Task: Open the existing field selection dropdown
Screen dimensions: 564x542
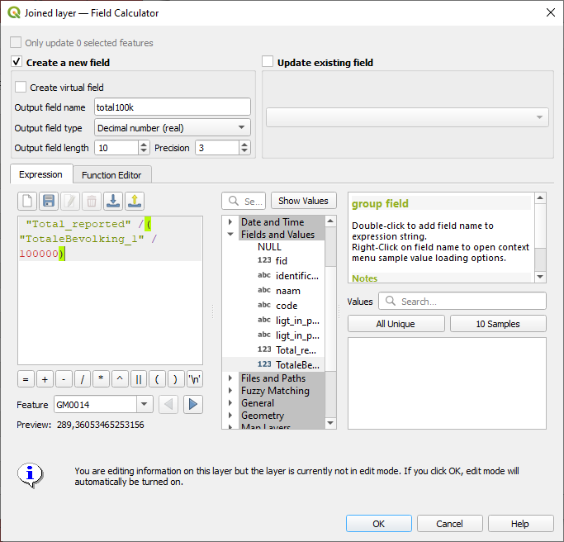Action: click(407, 117)
